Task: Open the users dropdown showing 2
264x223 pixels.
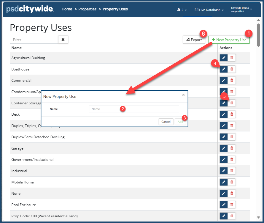Action: (x=182, y=10)
